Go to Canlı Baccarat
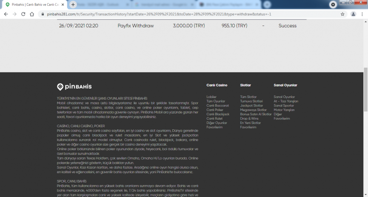This screenshot has width=368, height=197. [x=217, y=106]
